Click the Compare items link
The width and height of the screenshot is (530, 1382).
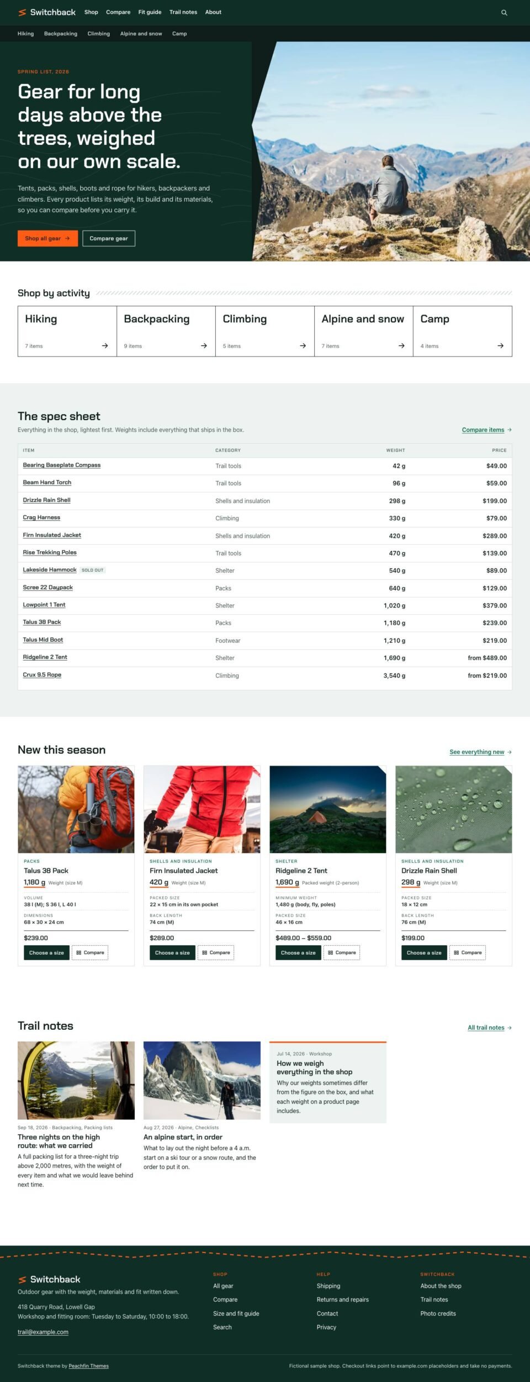[483, 430]
